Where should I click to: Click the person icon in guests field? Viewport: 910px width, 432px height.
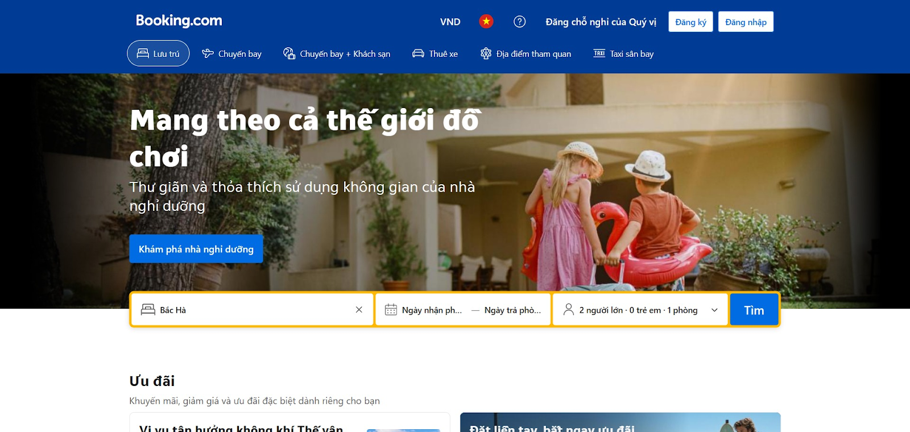[x=568, y=309]
